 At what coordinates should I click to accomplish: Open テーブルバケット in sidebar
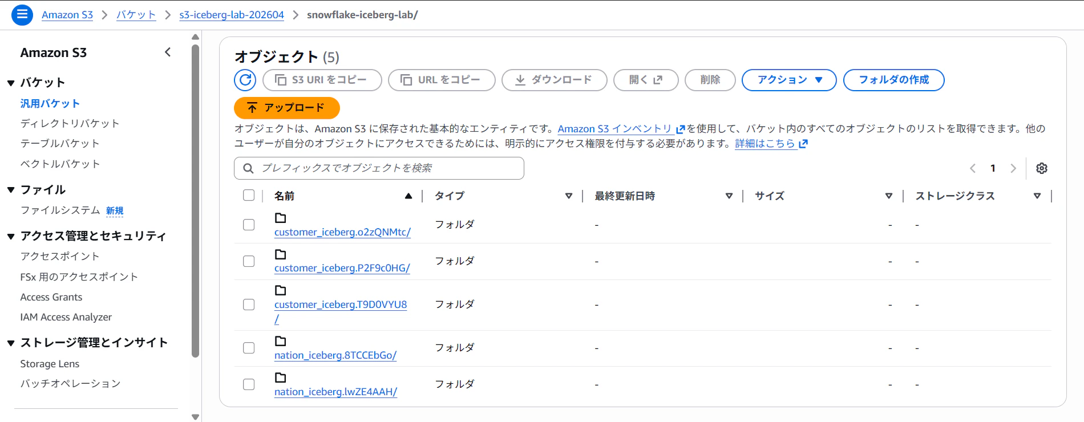[x=60, y=143]
